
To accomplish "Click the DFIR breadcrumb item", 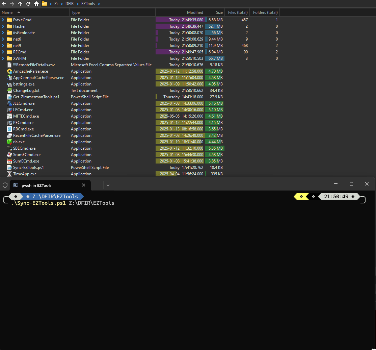I will (x=70, y=4).
